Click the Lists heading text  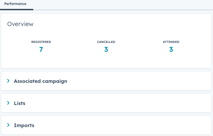click(x=19, y=103)
